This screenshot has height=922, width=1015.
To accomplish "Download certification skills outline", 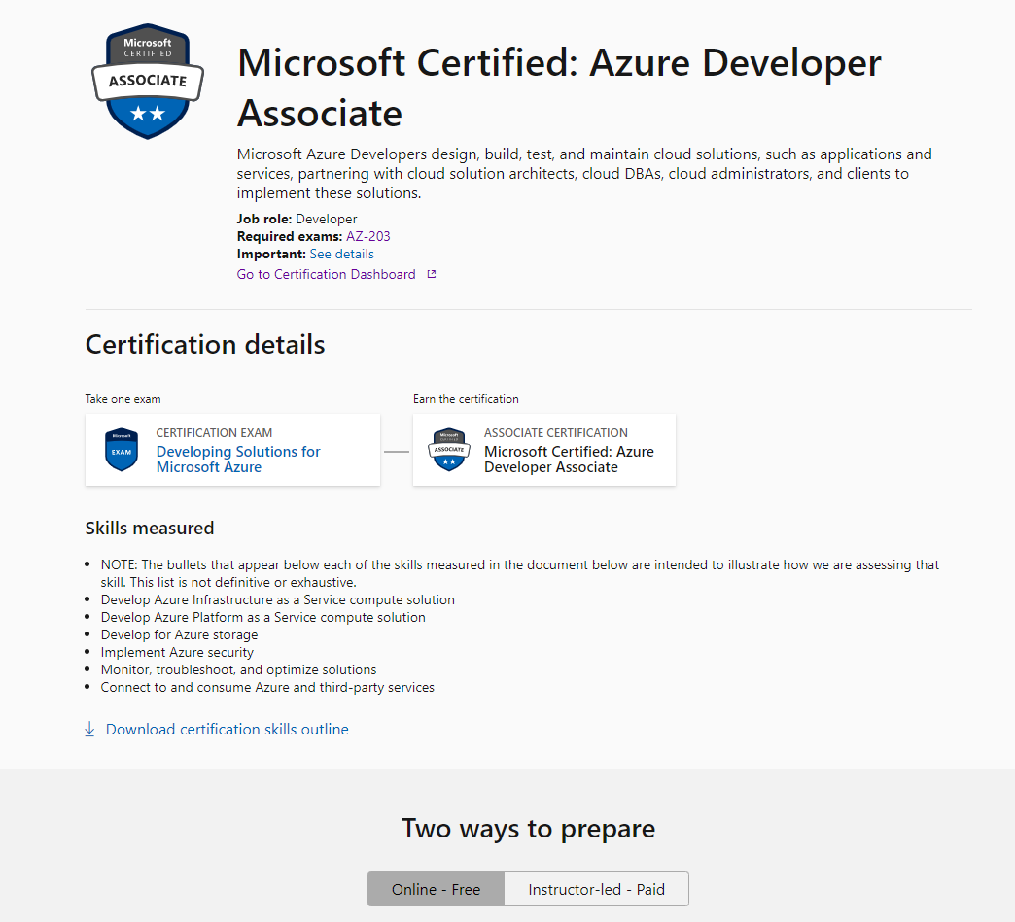I will pos(227,730).
